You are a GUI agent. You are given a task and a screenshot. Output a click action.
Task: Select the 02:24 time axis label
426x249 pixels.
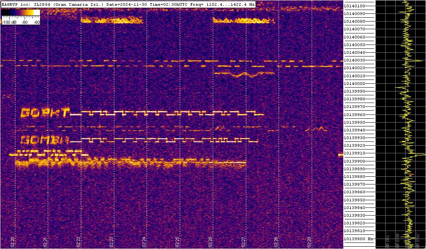pyautogui.click(x=145, y=241)
